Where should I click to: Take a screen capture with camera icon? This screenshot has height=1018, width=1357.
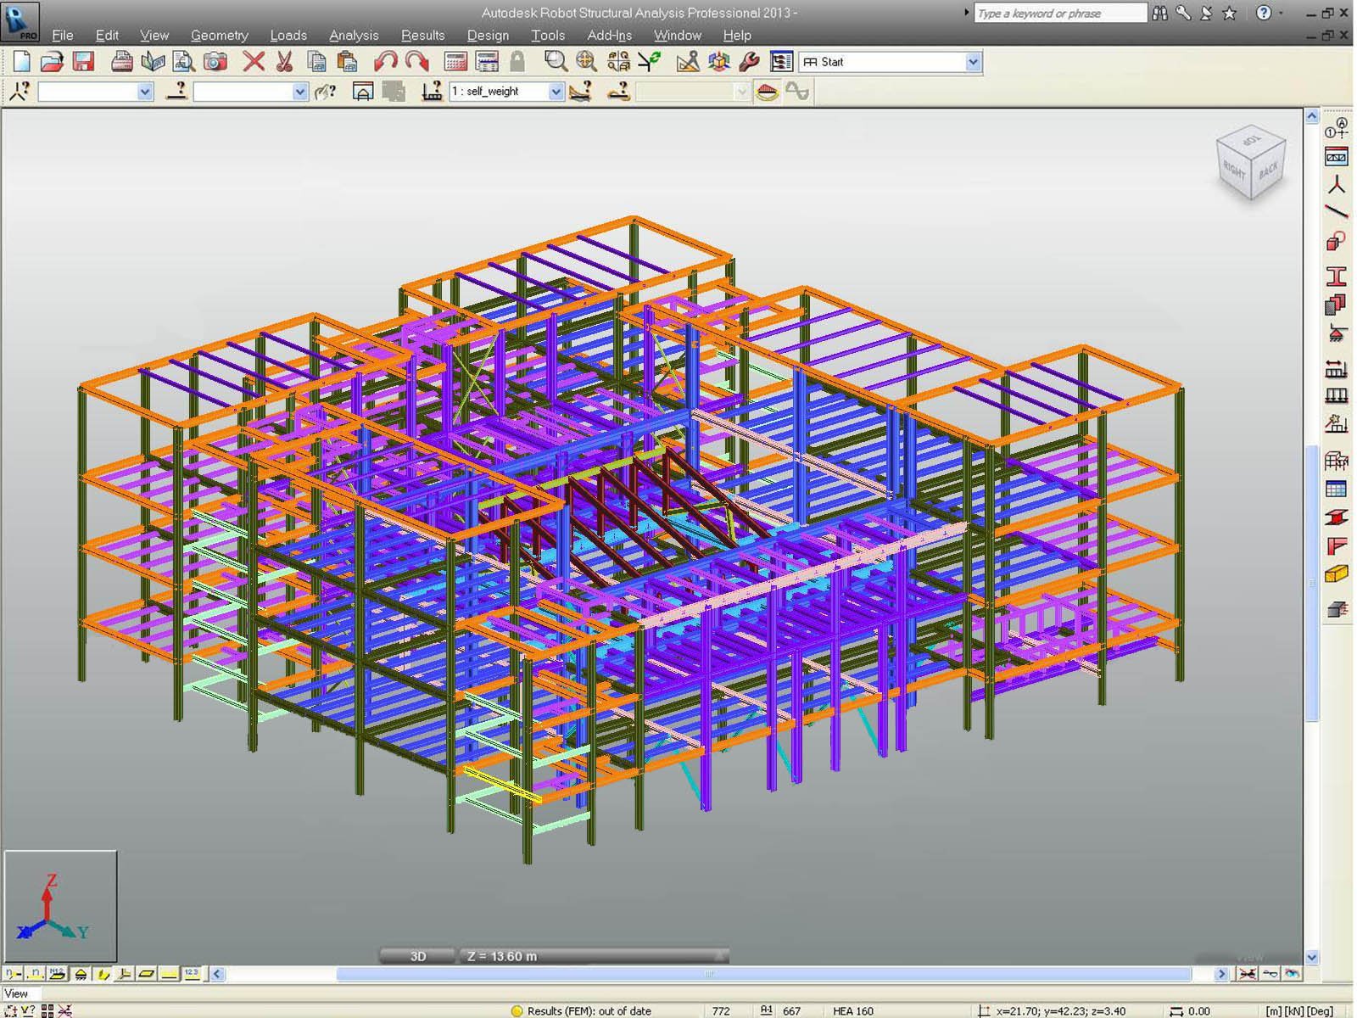tap(214, 61)
